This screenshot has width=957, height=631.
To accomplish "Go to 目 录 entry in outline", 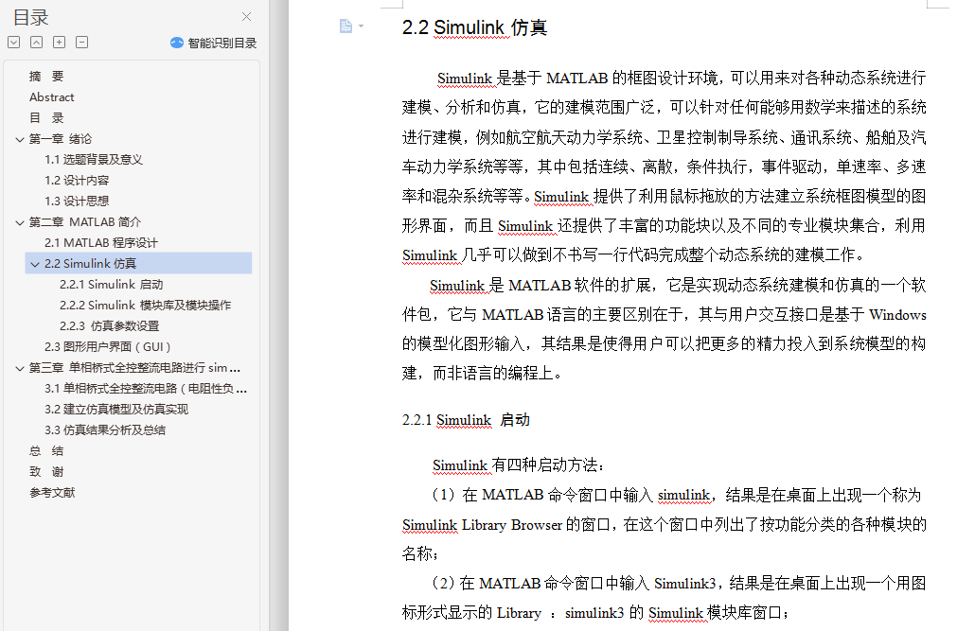I will (47, 117).
